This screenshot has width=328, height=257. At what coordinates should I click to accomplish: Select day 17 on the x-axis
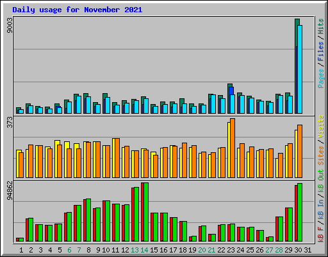click(173, 250)
